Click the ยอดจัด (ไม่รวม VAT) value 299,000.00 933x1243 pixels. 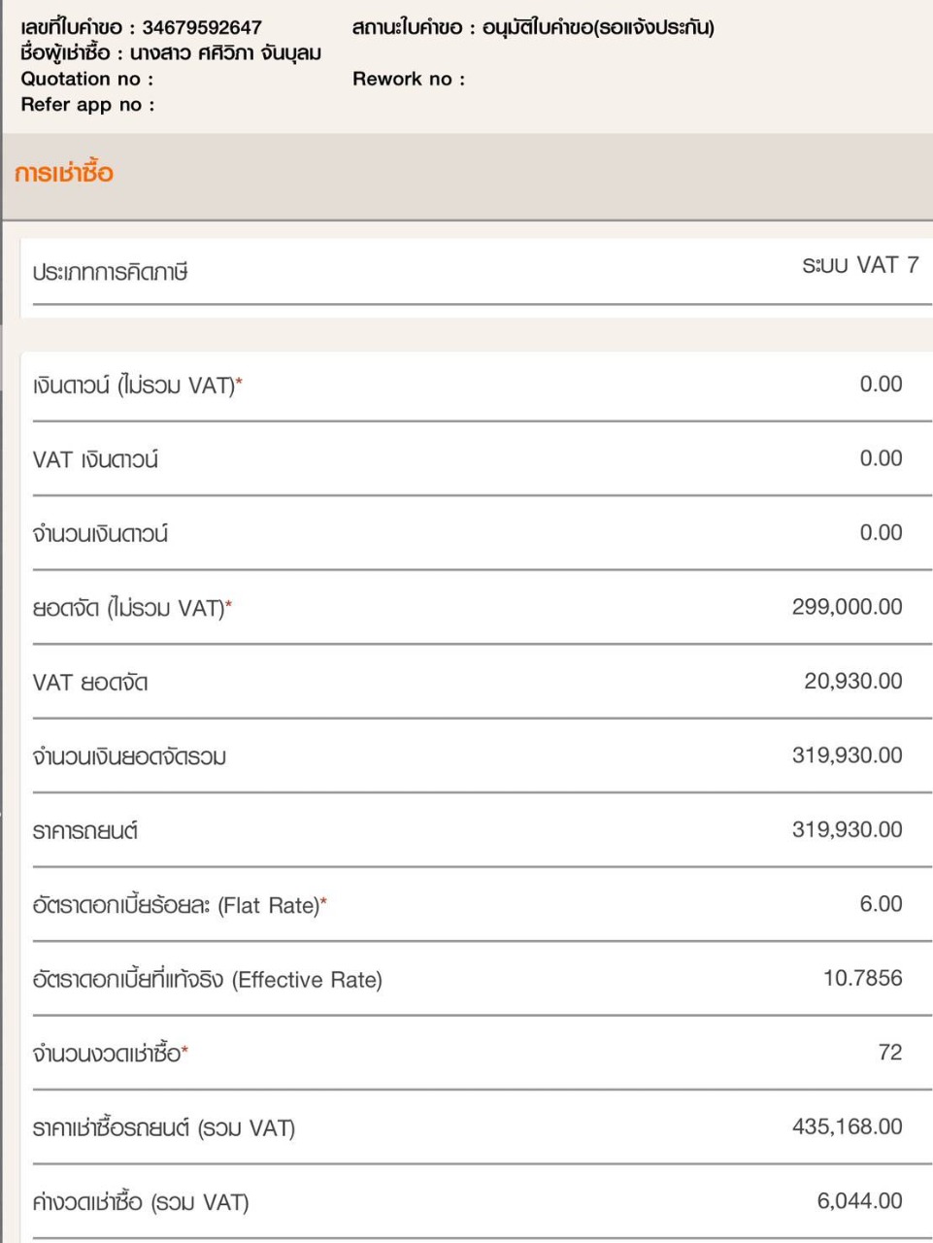[x=847, y=607]
